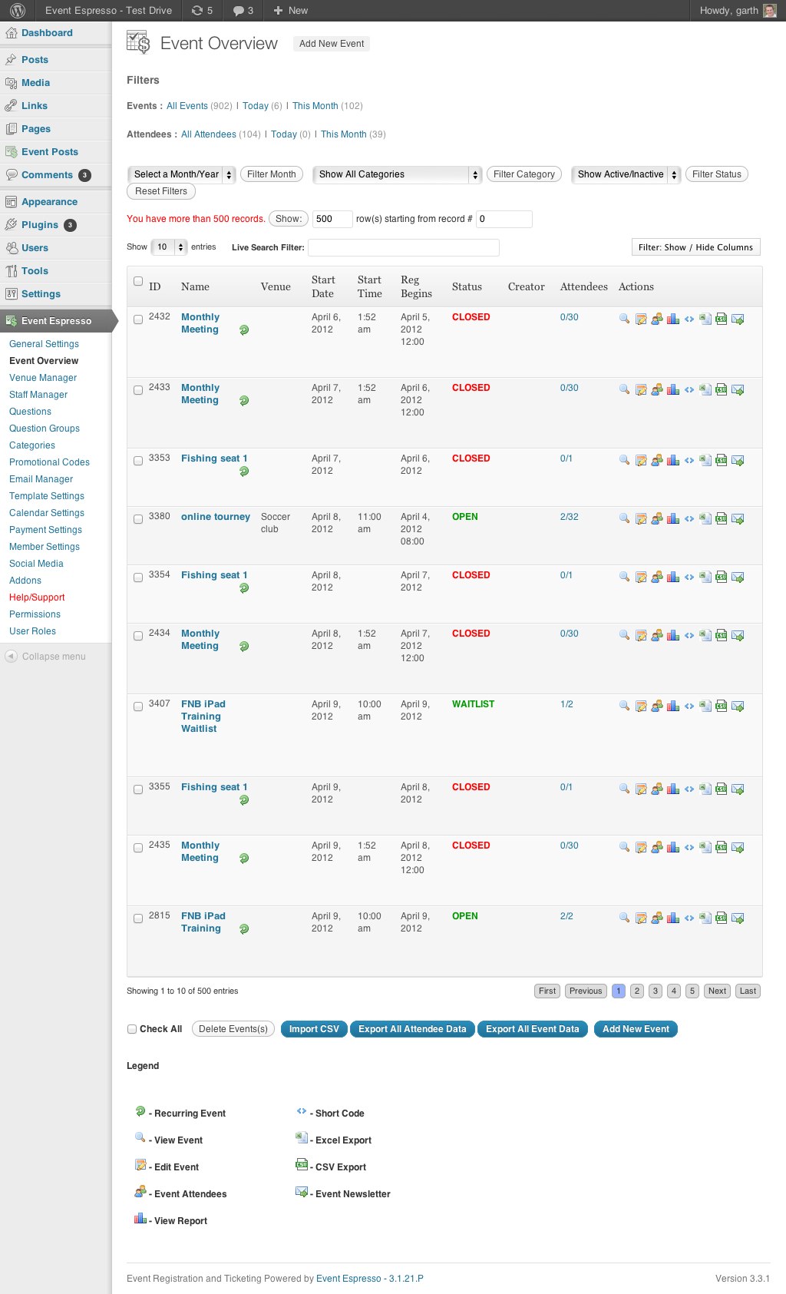This screenshot has height=1294, width=786.
Task: Click the Import CSV button
Action: [x=314, y=1029]
